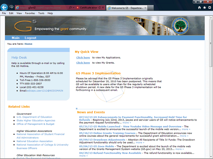Open the Certificate error notice

(x=89, y=8)
